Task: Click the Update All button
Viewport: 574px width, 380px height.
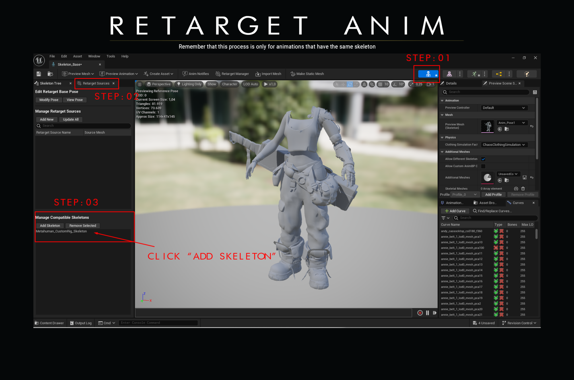Action: pos(71,119)
